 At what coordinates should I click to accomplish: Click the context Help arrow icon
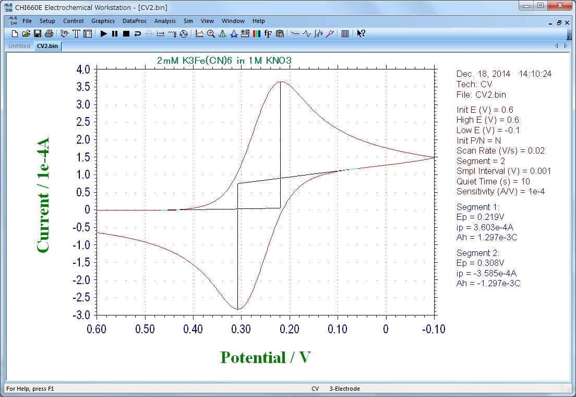[361, 34]
